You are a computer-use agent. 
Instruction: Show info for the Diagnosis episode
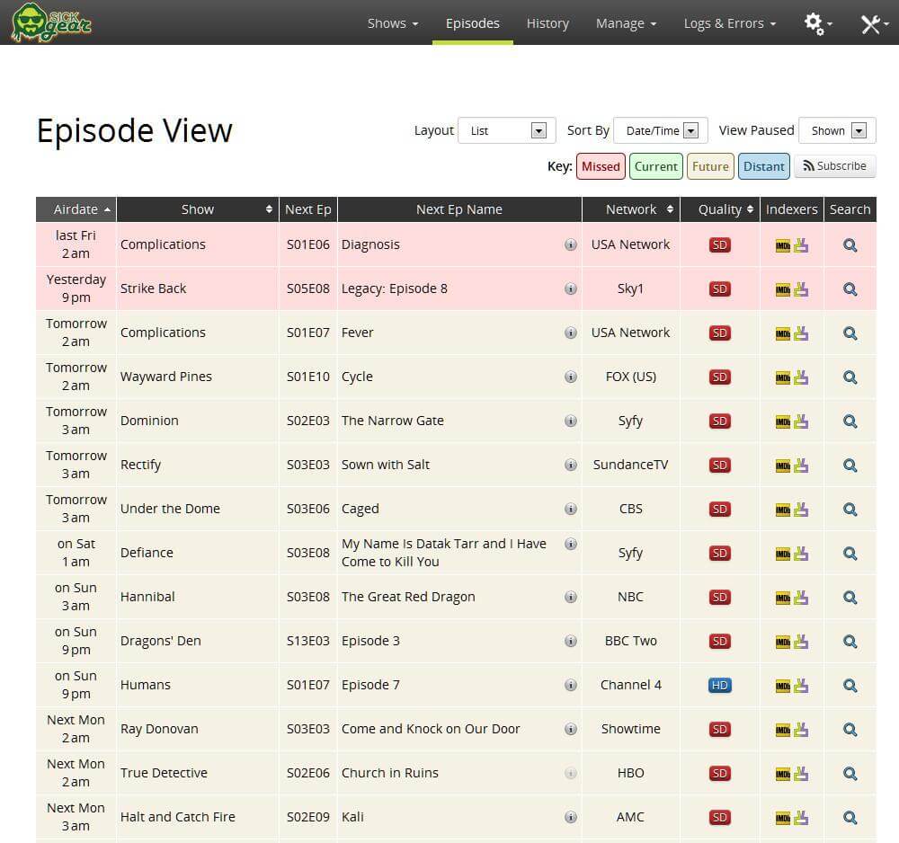pos(571,244)
